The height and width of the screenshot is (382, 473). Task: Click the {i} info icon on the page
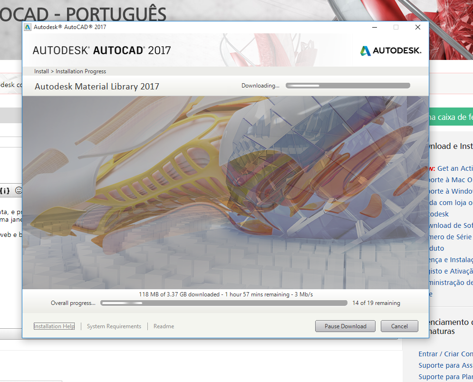[x=5, y=190]
